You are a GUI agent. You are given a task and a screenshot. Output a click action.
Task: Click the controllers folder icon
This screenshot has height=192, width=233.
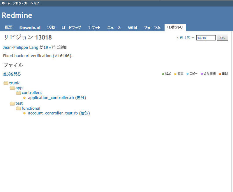[x=18, y=93]
